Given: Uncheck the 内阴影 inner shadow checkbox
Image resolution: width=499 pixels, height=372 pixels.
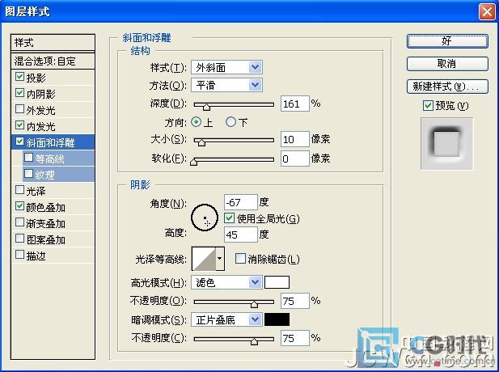Looking at the screenshot, I should (19, 93).
